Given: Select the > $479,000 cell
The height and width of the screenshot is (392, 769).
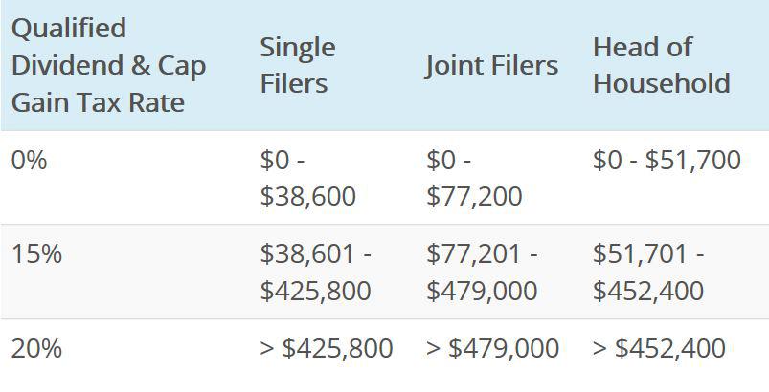Looking at the screenshot, I should (x=492, y=349).
